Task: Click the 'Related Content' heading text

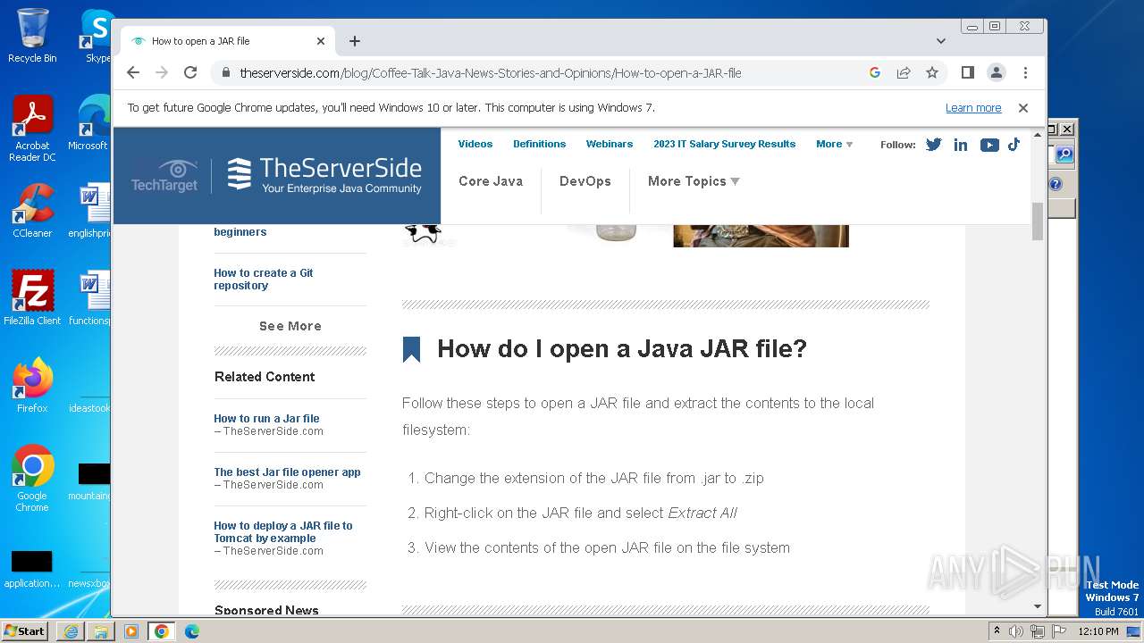Action: click(265, 377)
